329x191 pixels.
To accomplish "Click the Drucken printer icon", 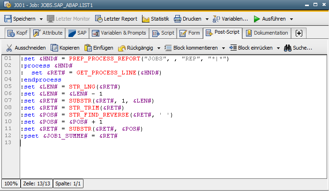I will (x=178, y=19).
